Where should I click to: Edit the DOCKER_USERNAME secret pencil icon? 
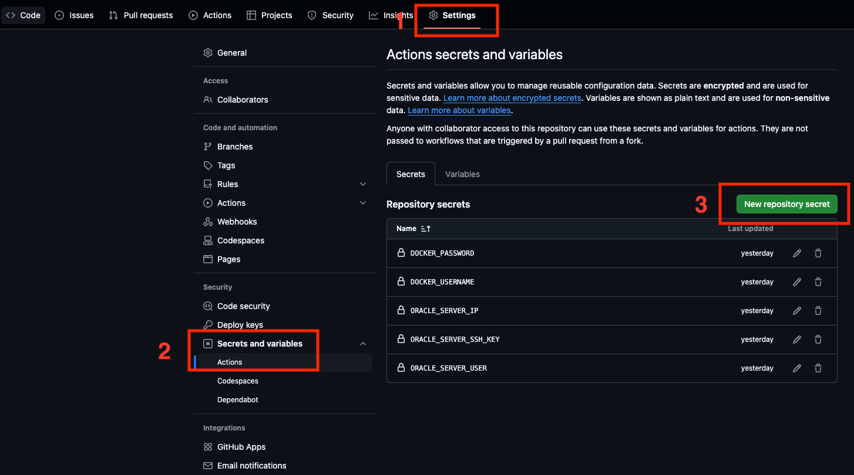pyautogui.click(x=797, y=282)
